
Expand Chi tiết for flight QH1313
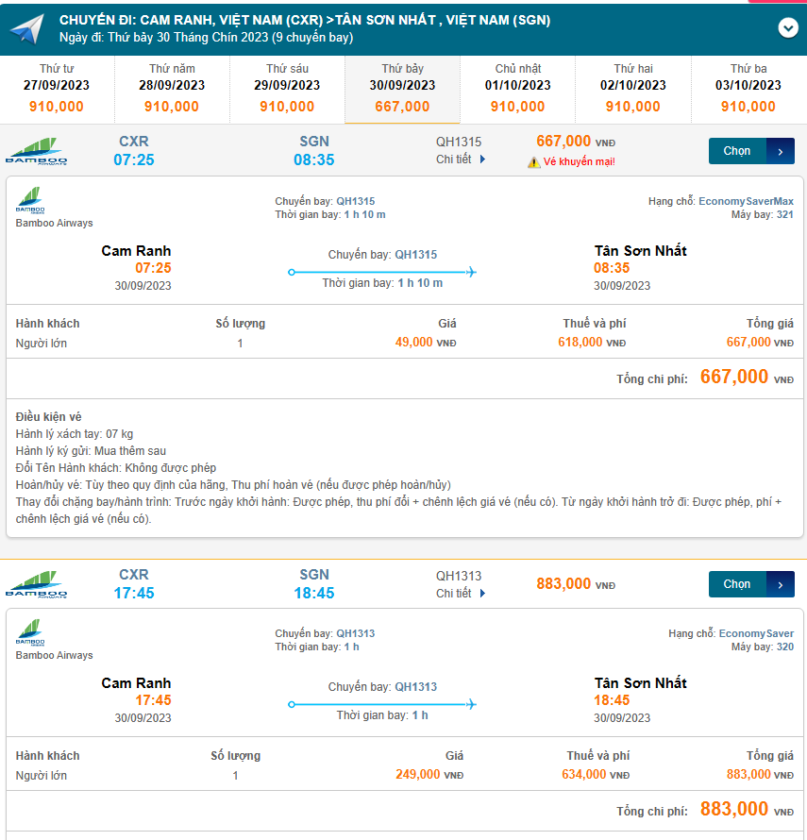tap(461, 594)
